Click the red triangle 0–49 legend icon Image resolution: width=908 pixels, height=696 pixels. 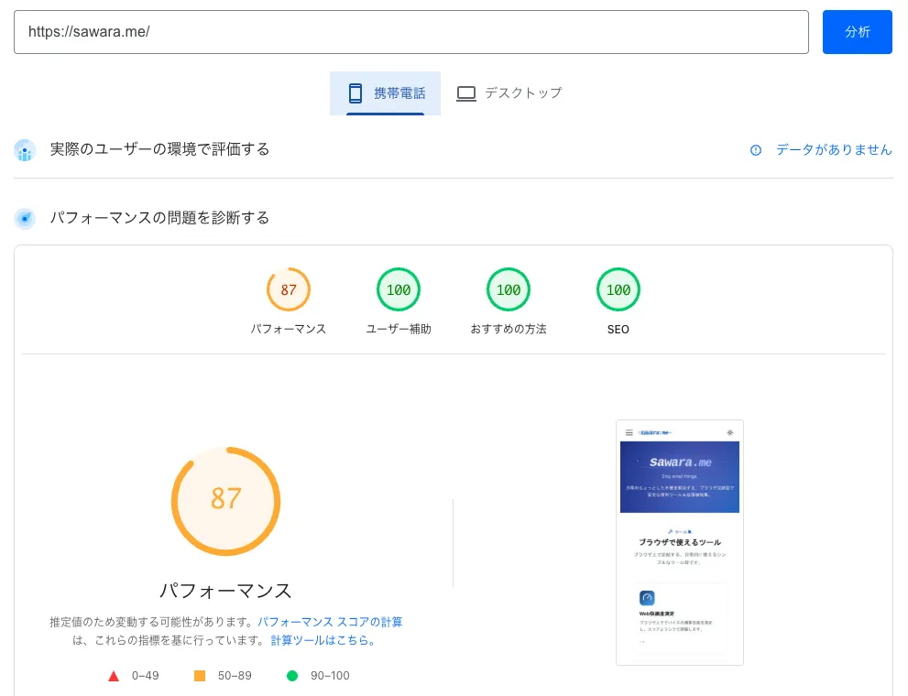click(x=114, y=676)
